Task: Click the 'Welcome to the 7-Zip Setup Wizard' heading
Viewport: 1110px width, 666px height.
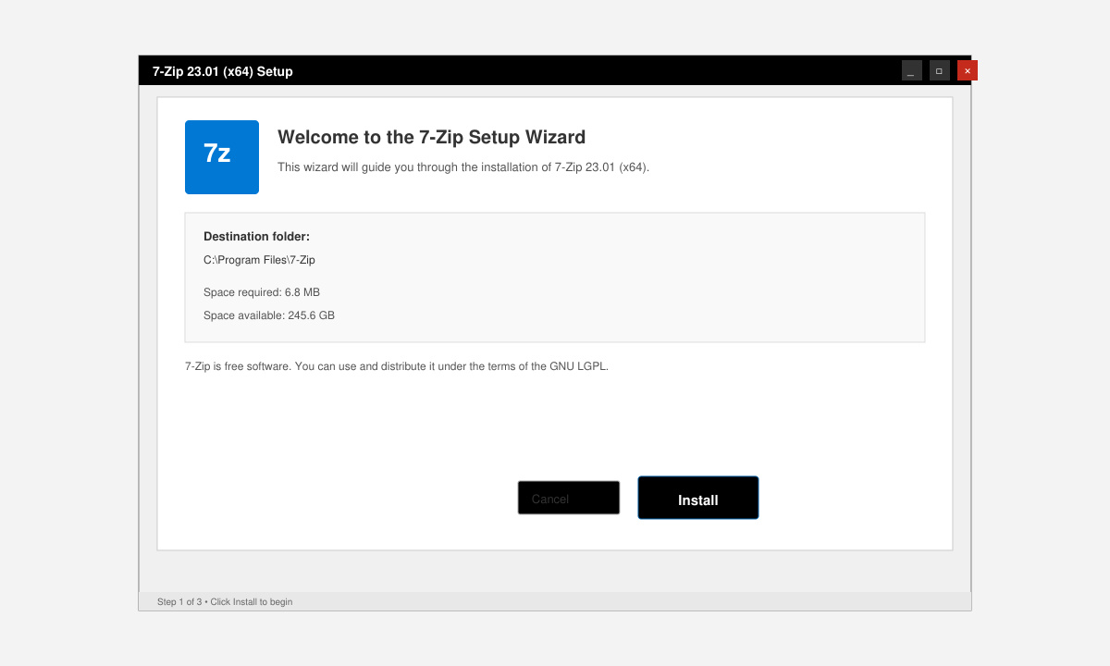Action: click(431, 137)
